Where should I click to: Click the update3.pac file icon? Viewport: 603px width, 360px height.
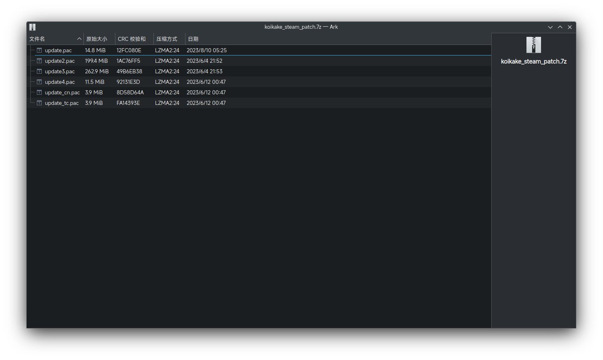click(x=39, y=71)
